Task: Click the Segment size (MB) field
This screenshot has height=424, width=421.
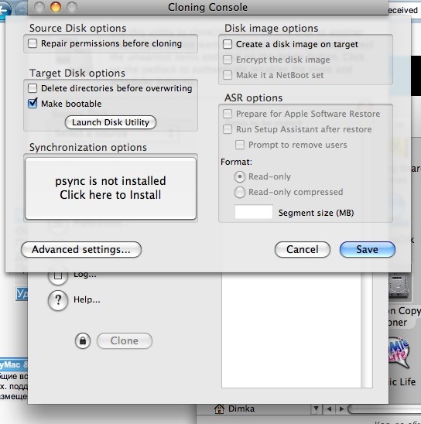Action: [x=254, y=212]
